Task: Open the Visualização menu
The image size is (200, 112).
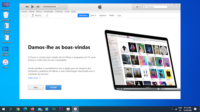Action: [48, 12]
